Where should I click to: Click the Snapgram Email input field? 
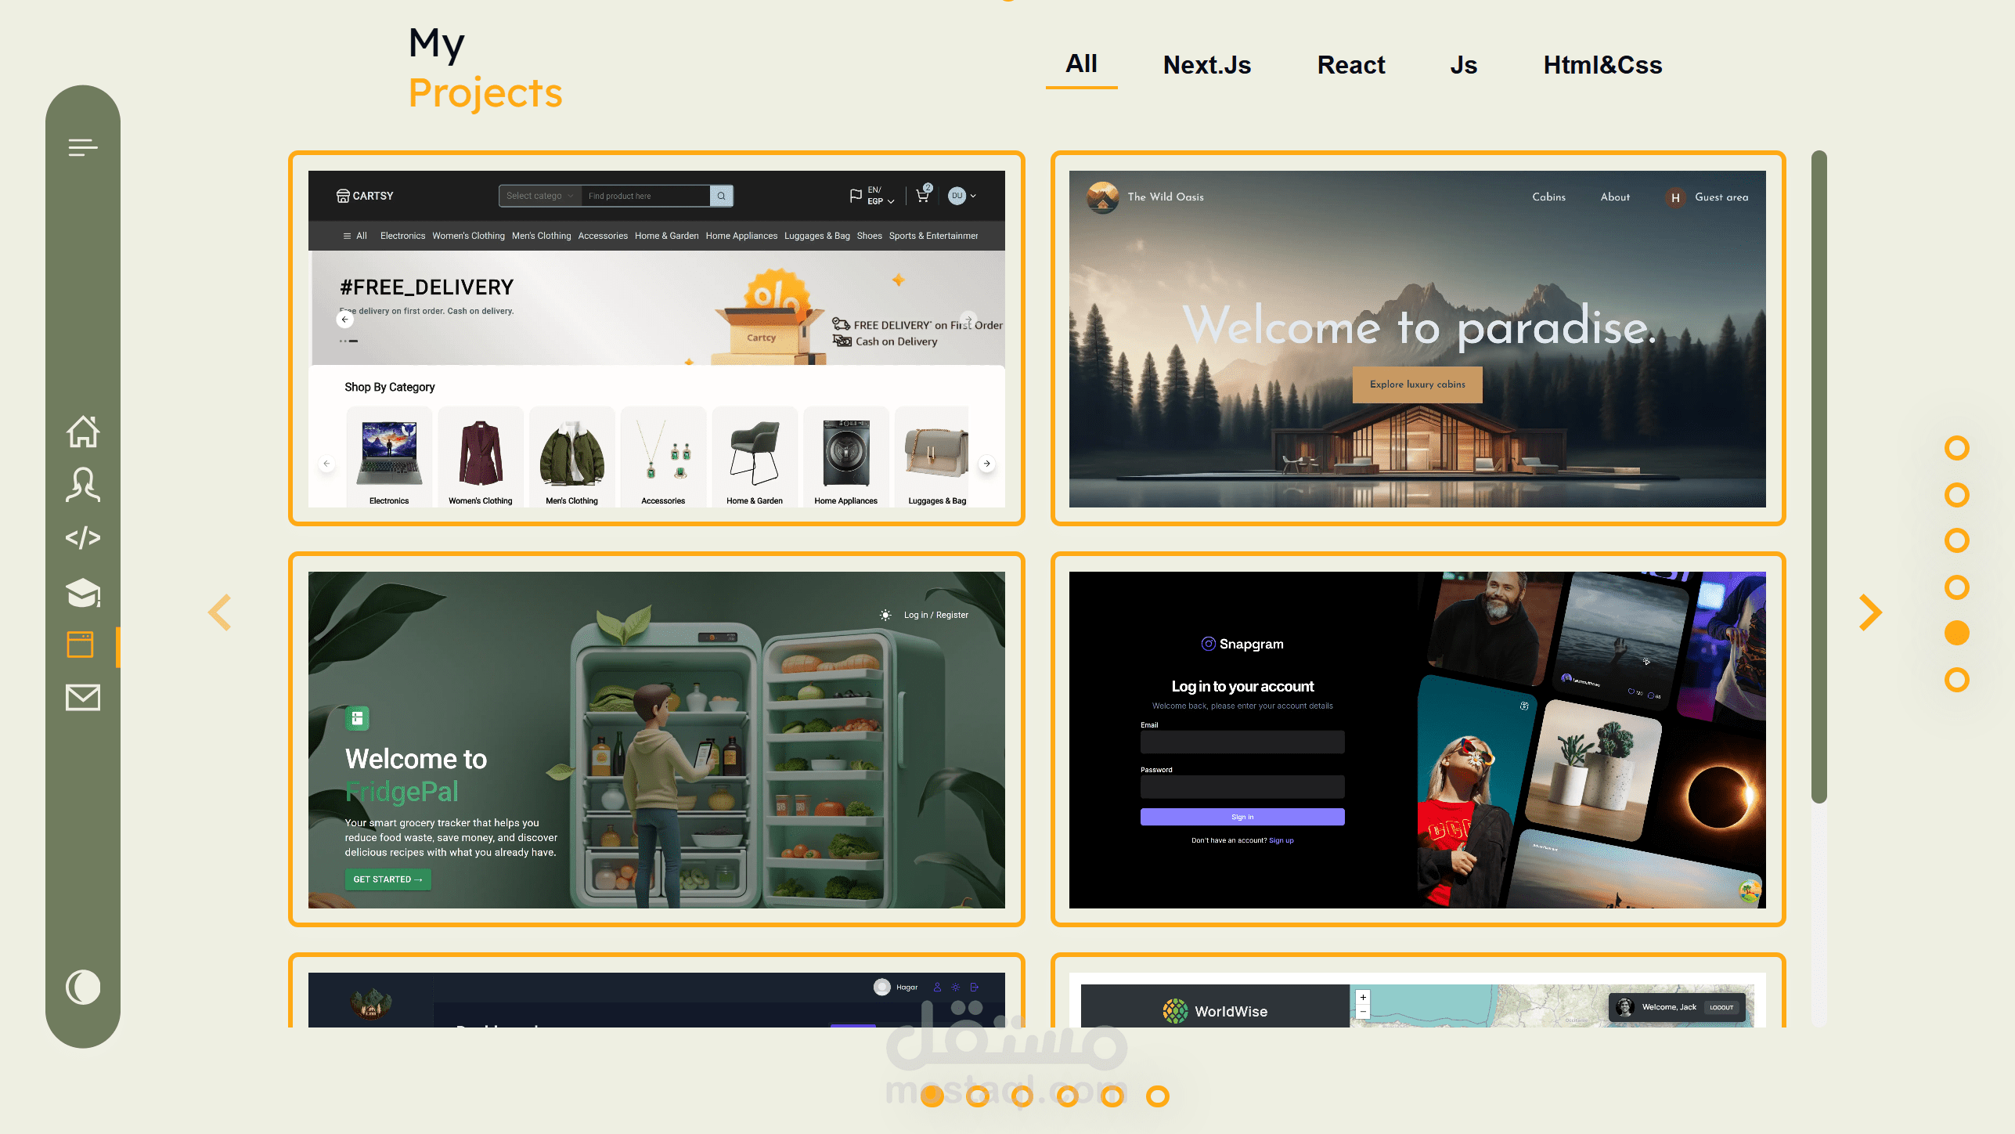coord(1242,742)
